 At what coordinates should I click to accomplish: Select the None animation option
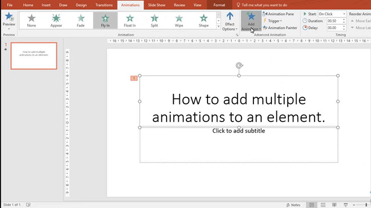(31, 20)
